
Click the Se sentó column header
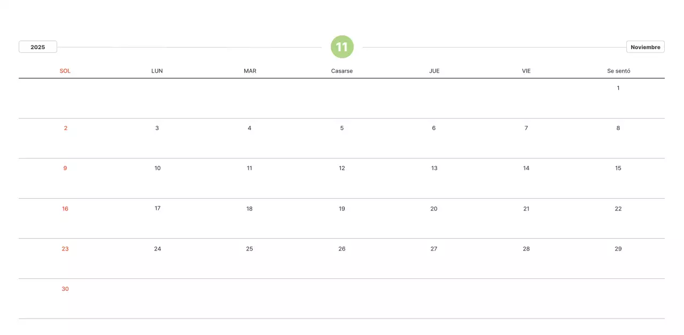coord(618,71)
